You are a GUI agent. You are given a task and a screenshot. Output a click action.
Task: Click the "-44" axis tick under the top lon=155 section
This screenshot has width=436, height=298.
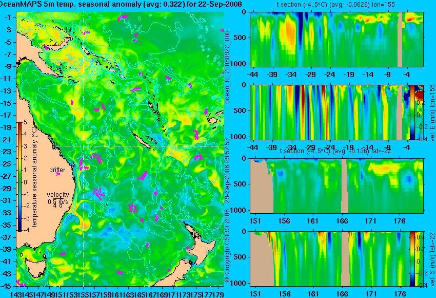[x=253, y=74]
